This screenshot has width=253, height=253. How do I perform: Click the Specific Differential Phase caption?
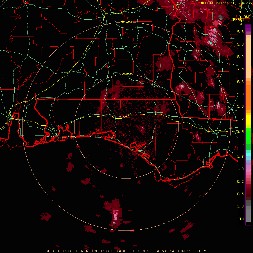tap(126, 251)
